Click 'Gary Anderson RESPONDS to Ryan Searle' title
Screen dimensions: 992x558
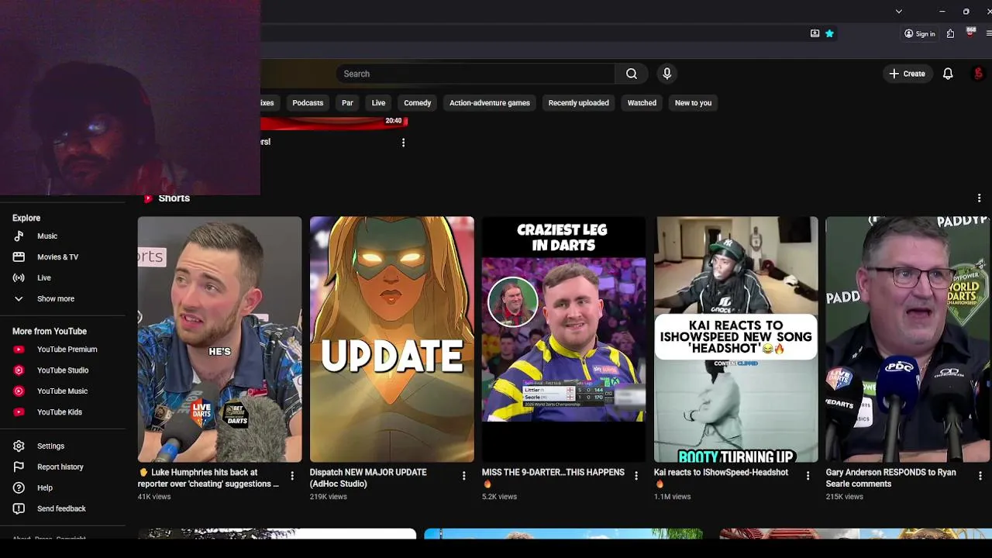[x=891, y=478]
